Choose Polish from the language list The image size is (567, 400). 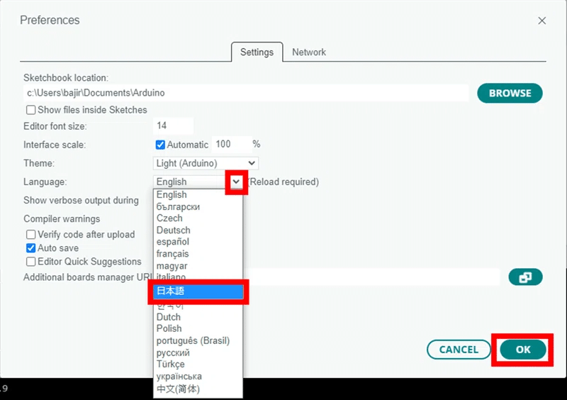point(198,328)
